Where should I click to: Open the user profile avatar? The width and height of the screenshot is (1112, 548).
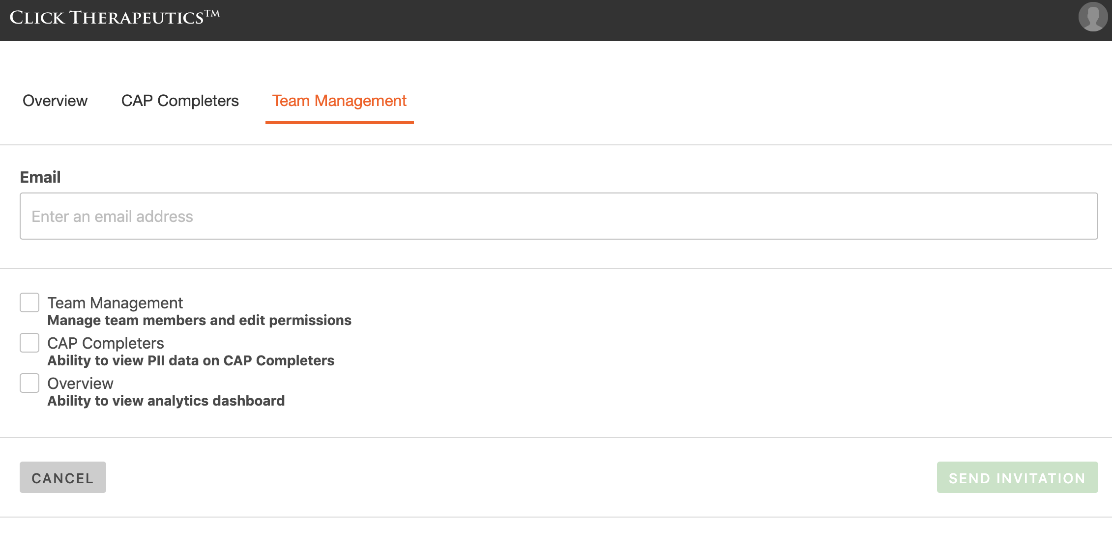1092,17
